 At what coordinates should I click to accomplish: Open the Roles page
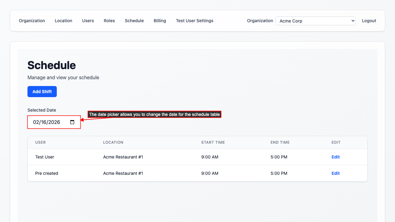click(x=109, y=21)
